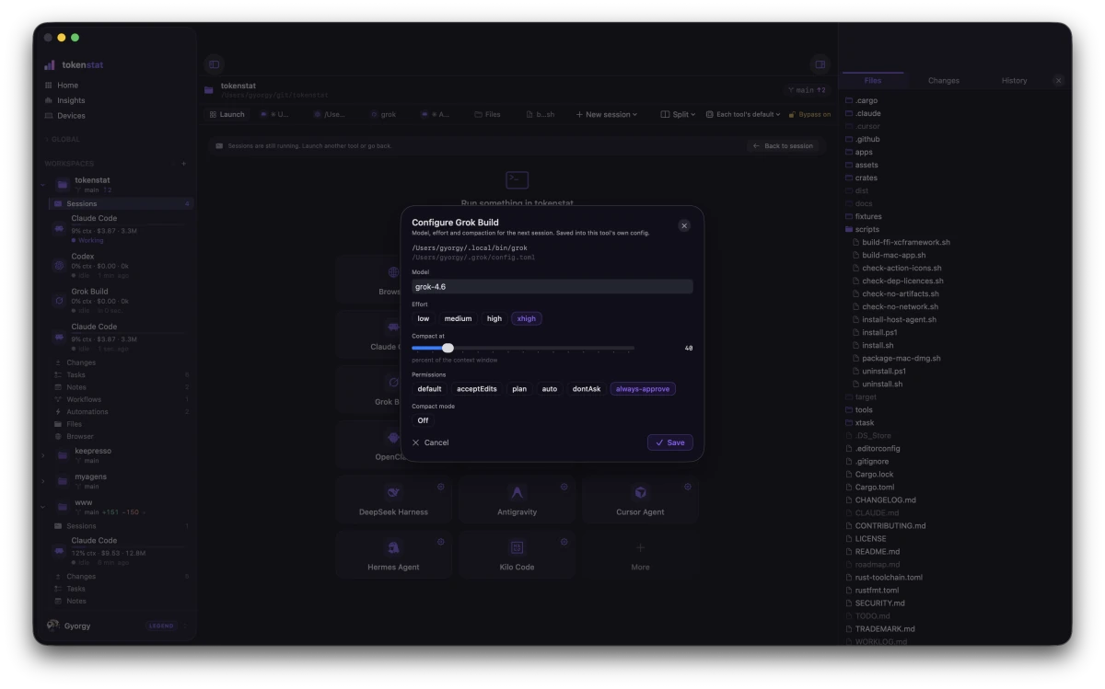1105x689 pixels.
Task: Close the Configure Grok Build dialog
Action: [684, 225]
